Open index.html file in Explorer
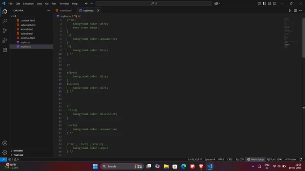Image resolution: width=305 pixels, height=171 pixels. 31,29
